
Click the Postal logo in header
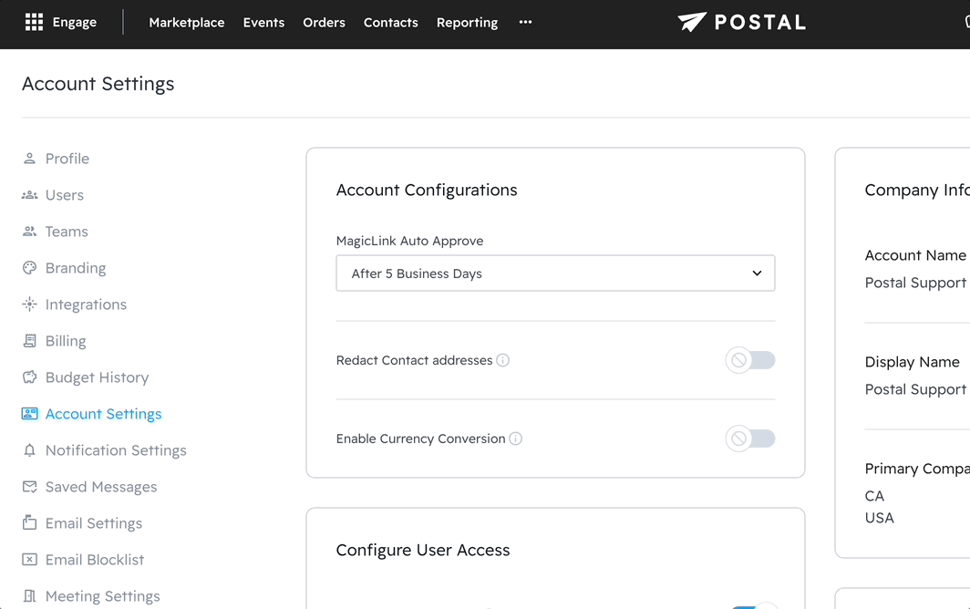point(742,22)
